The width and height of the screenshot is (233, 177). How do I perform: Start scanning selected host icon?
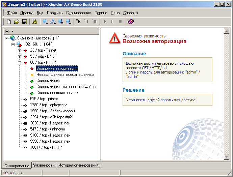pos(78,21)
